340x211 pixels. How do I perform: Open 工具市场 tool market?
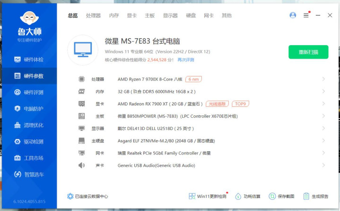click(x=29, y=158)
